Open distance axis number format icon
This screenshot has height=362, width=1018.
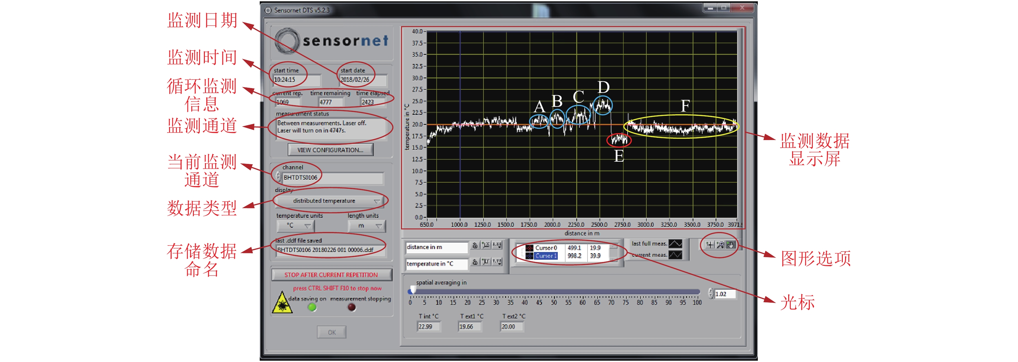coord(497,245)
